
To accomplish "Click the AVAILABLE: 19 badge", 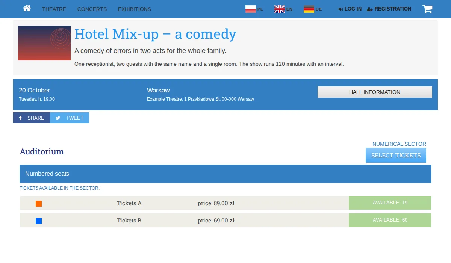I will coord(390,203).
